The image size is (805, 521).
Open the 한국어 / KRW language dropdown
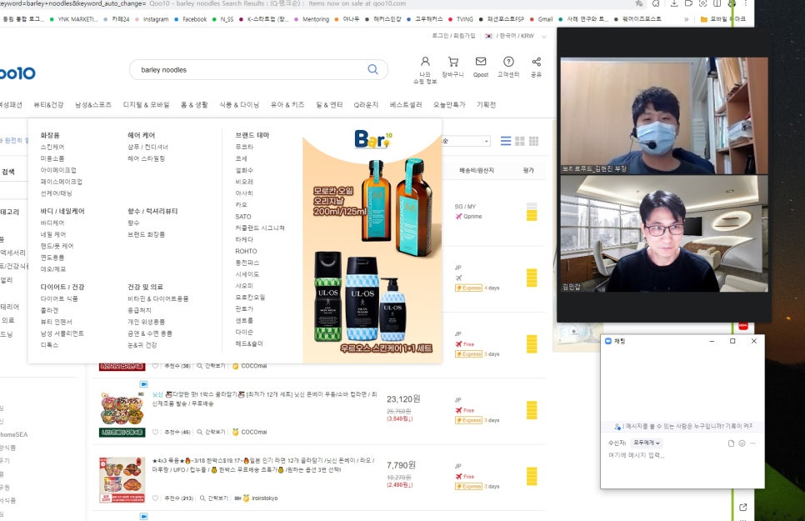pos(516,36)
